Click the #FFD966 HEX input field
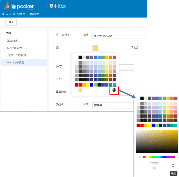This screenshot has width=179, height=177. point(154,163)
